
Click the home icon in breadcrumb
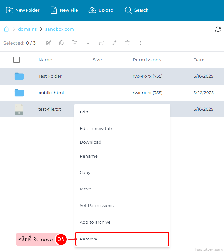click(6, 29)
